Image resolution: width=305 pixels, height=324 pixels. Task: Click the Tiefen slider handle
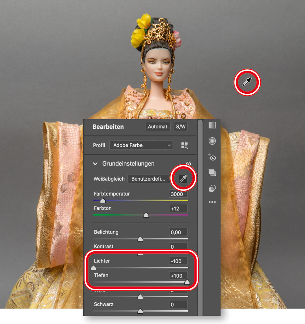coord(187,282)
